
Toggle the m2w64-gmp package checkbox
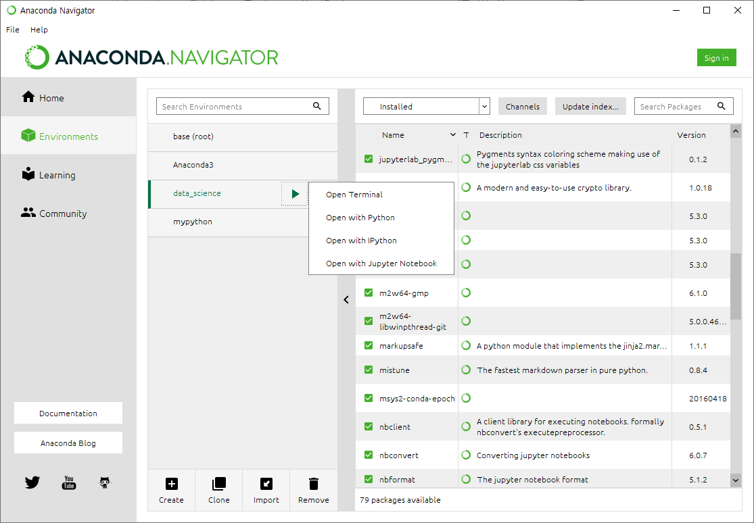pyautogui.click(x=369, y=293)
